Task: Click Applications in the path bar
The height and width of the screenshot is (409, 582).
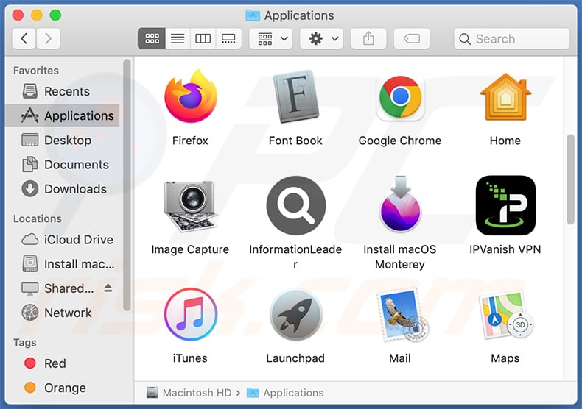Action: [285, 393]
